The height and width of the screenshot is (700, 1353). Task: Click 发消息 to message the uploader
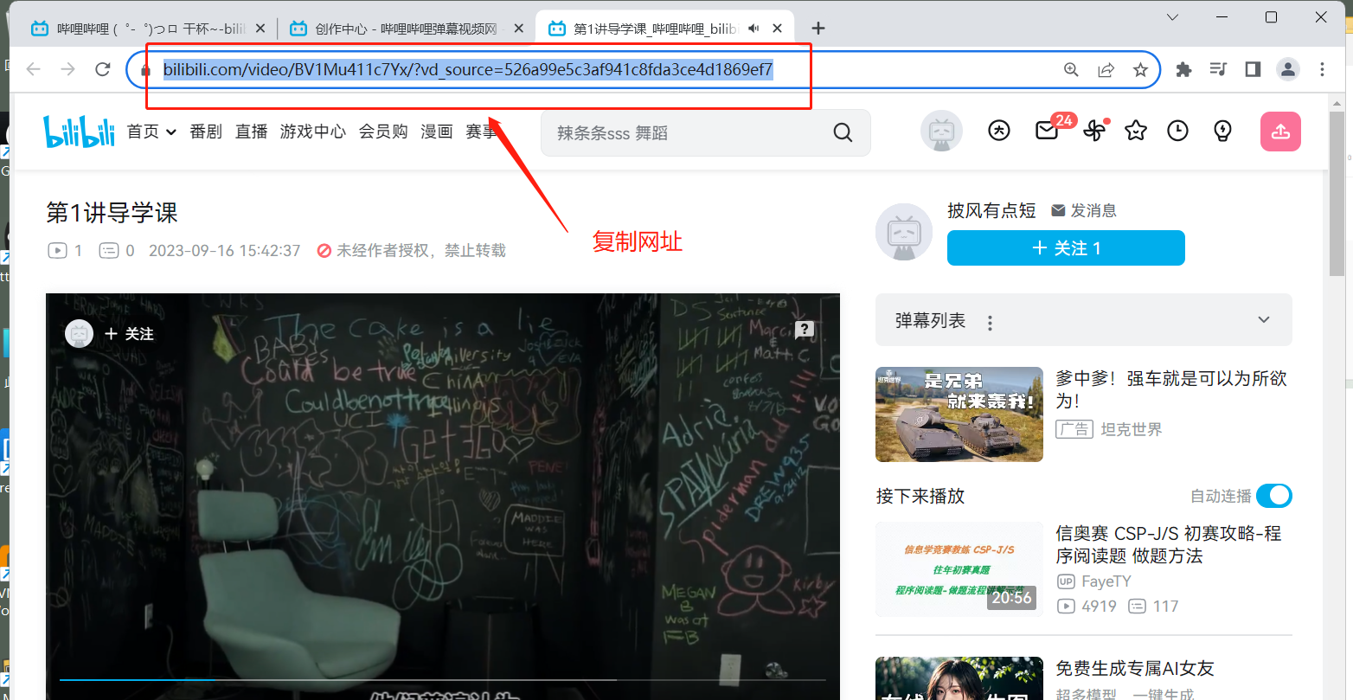click(x=1084, y=210)
